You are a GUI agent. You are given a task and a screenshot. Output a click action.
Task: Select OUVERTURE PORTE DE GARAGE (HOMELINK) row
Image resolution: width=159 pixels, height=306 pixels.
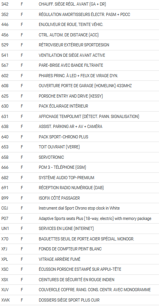click(79, 86)
